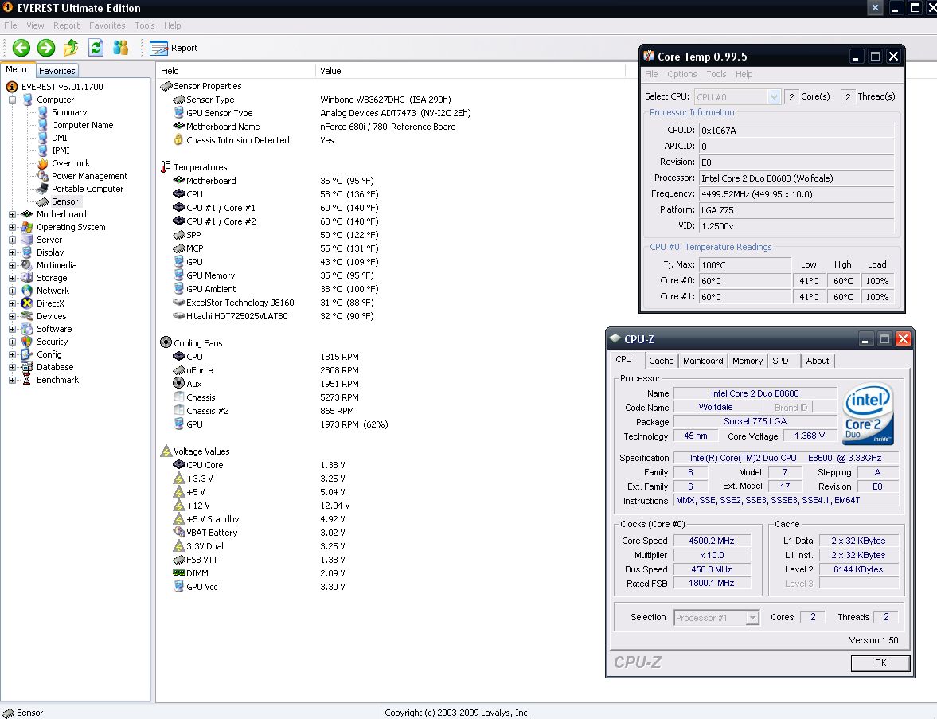Expand the Operating System tree node

pos(12,227)
